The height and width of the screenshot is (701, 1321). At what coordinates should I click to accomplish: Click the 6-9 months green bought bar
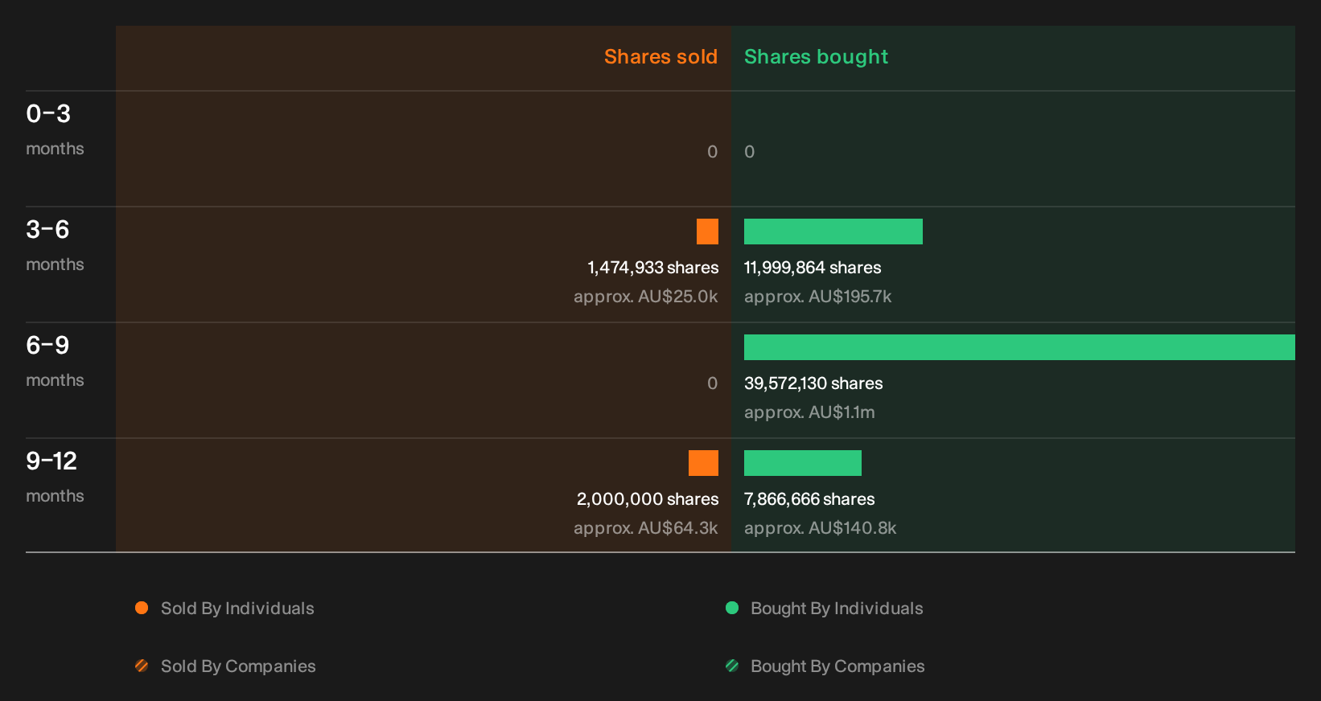point(1019,347)
